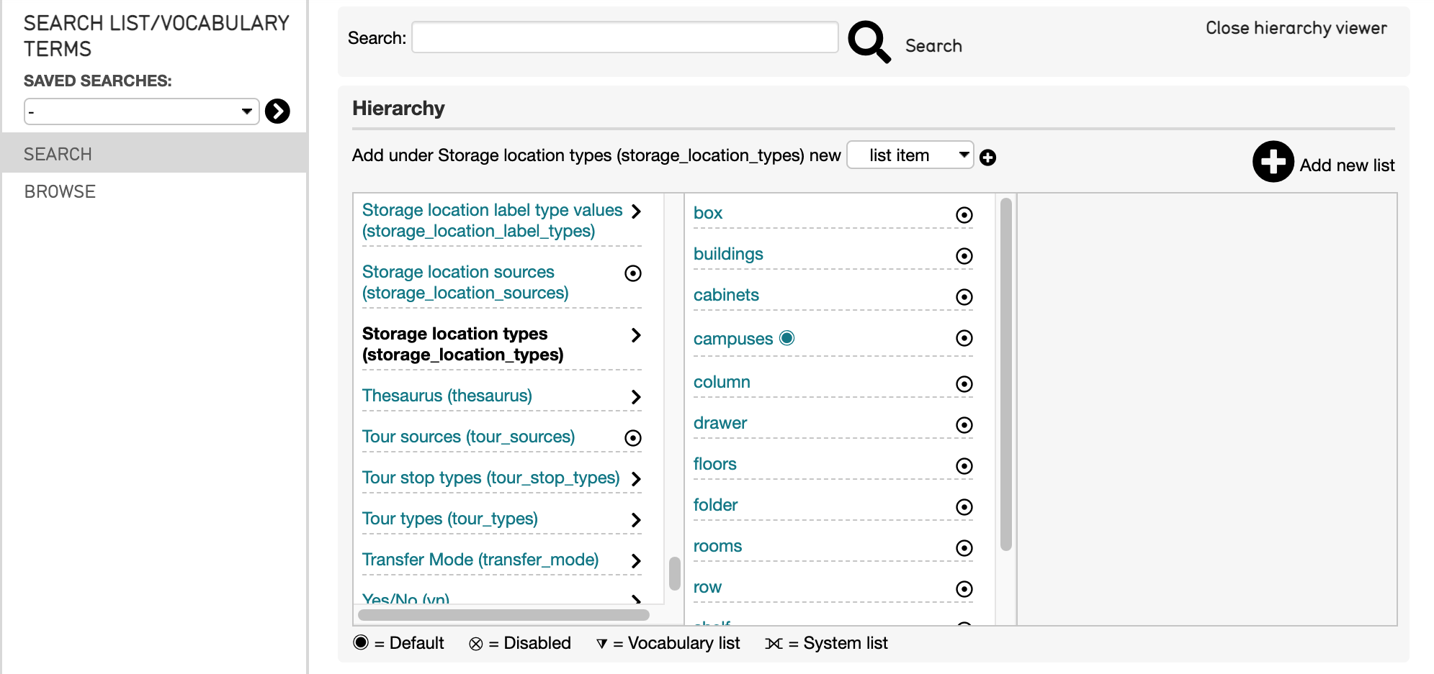
Task: Open the buildings list item
Action: [x=728, y=254]
